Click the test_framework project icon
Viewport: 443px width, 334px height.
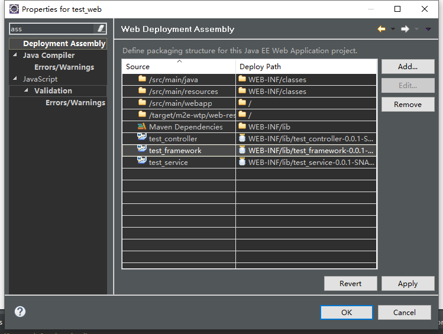(142, 148)
